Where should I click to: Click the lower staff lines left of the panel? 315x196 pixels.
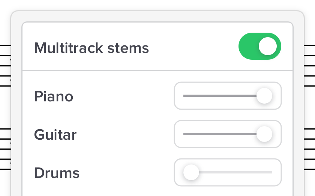(5, 149)
